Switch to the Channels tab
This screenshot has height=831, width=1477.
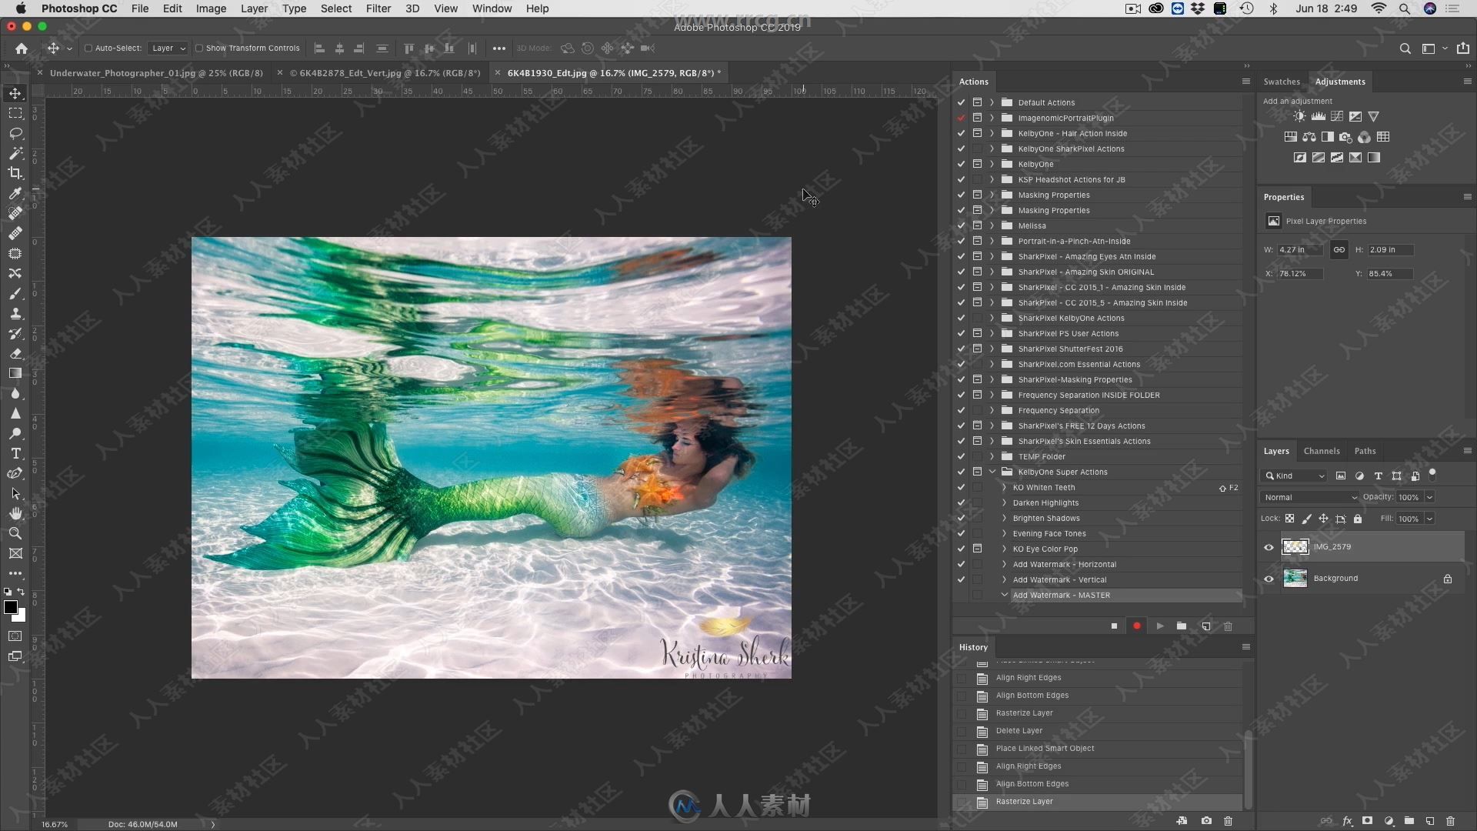pos(1322,450)
